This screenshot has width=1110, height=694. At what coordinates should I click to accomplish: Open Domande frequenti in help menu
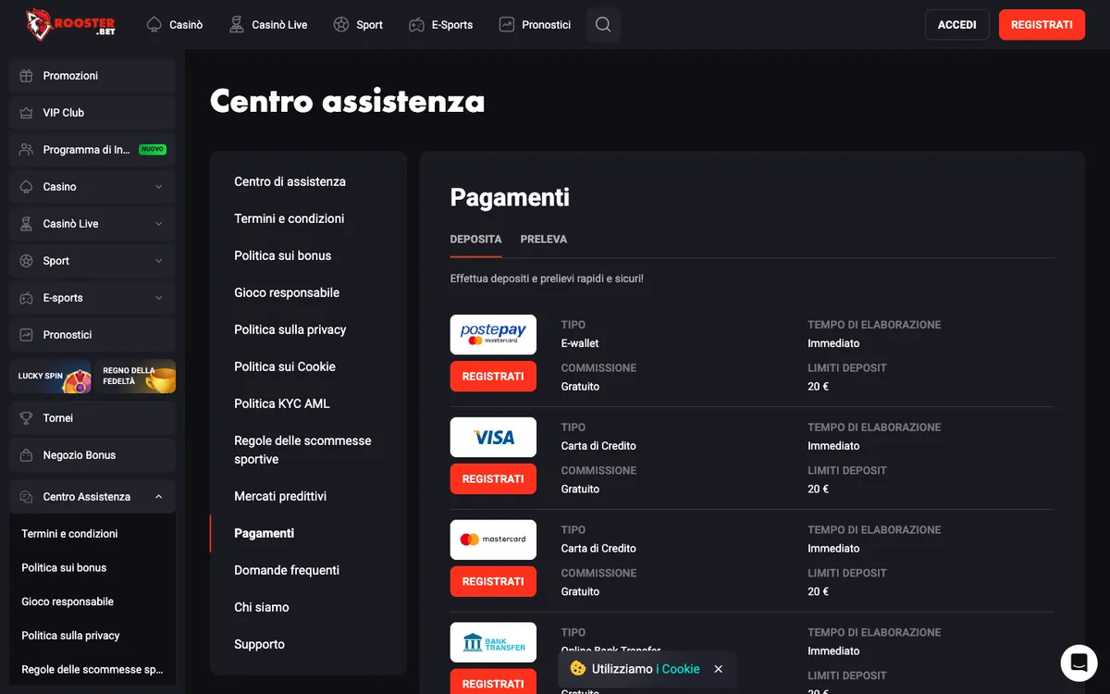(x=287, y=571)
